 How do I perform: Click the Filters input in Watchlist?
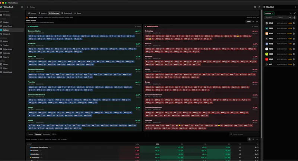282,18
